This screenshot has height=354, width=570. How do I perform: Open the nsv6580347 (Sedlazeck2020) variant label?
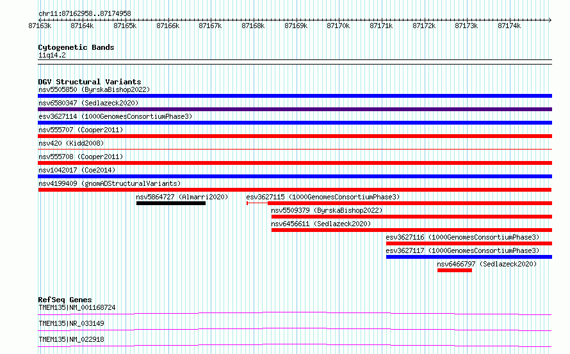point(88,103)
